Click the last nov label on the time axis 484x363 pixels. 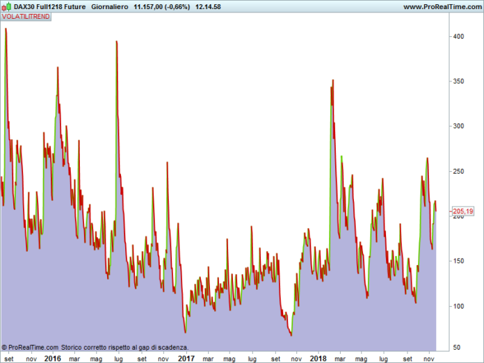(x=429, y=359)
